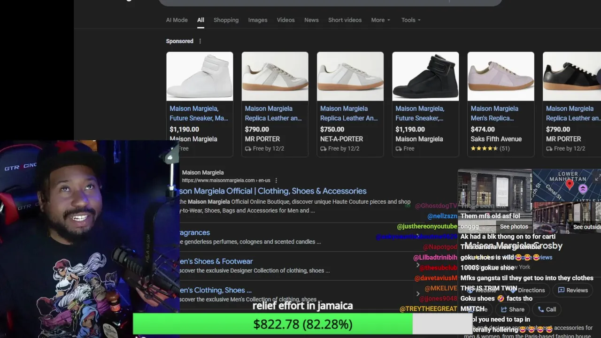
Task: Switch to the Short videos tab
Action: coord(345,20)
